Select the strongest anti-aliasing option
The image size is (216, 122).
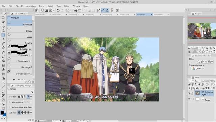[x=28, y=113]
